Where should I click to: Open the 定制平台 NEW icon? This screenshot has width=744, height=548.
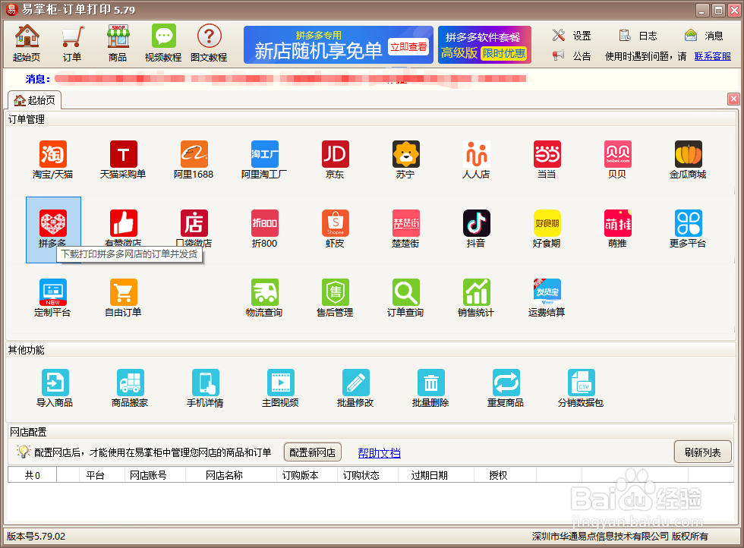click(52, 298)
